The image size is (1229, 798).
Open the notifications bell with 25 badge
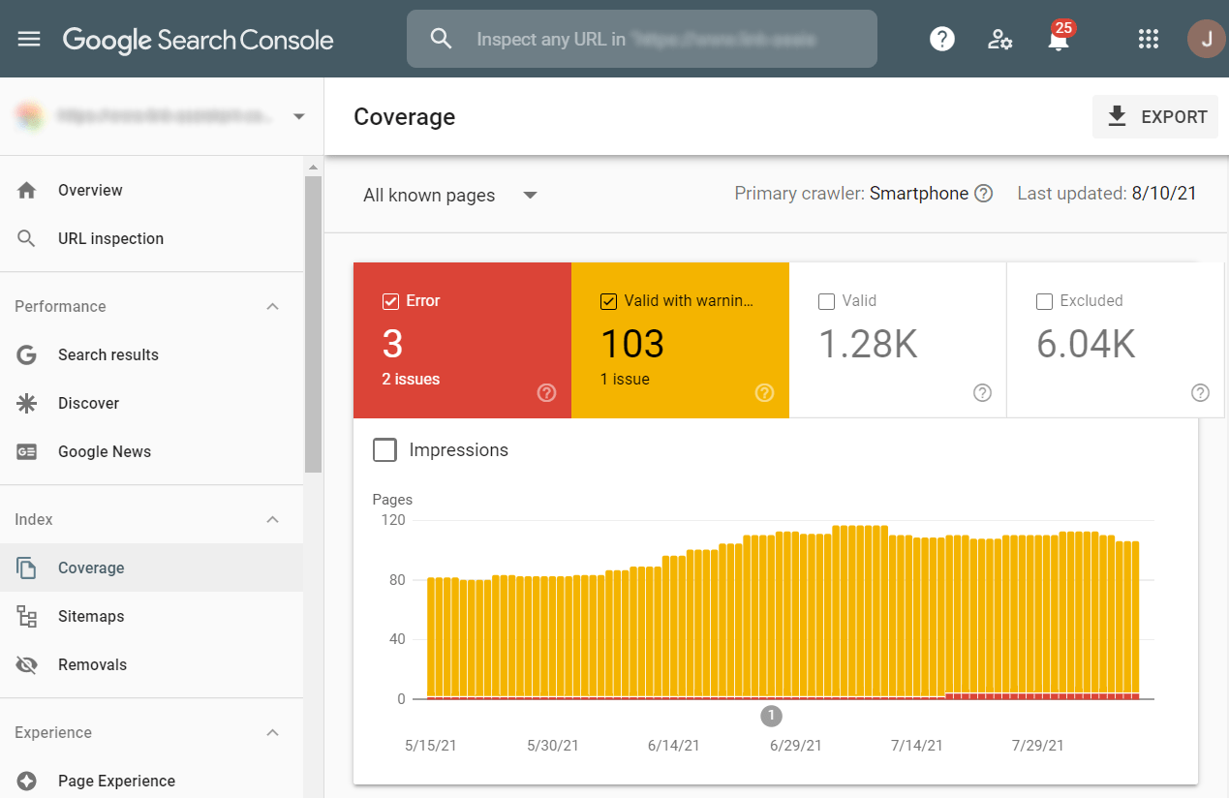(x=1059, y=37)
